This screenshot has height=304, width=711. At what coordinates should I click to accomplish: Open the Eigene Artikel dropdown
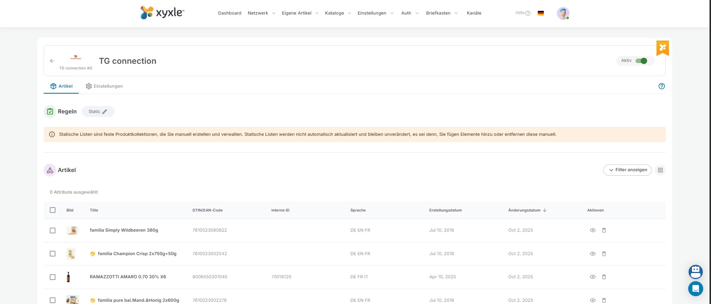(x=300, y=13)
